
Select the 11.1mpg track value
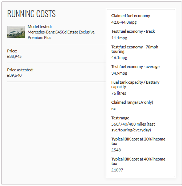(119, 38)
